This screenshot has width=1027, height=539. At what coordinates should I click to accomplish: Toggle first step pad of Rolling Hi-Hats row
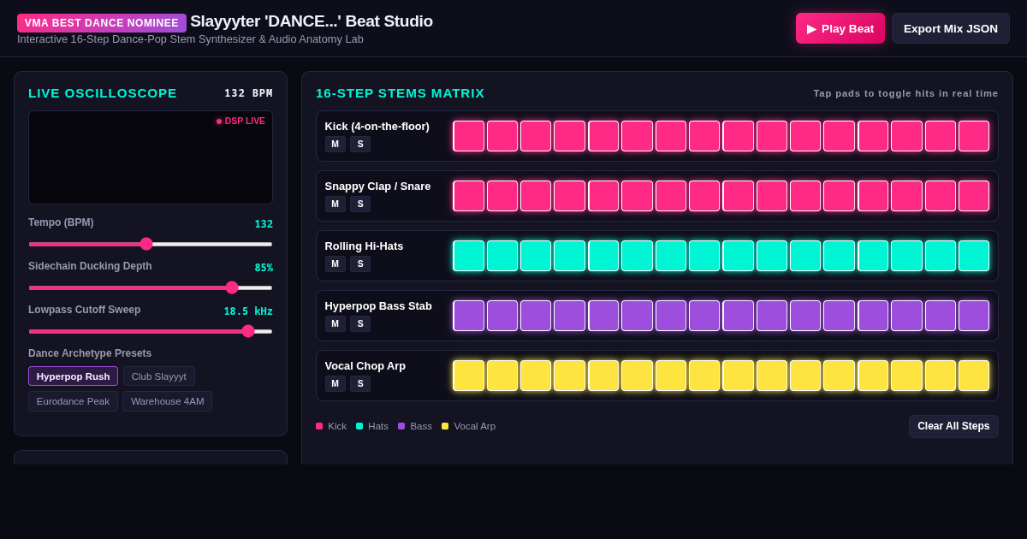pos(469,256)
